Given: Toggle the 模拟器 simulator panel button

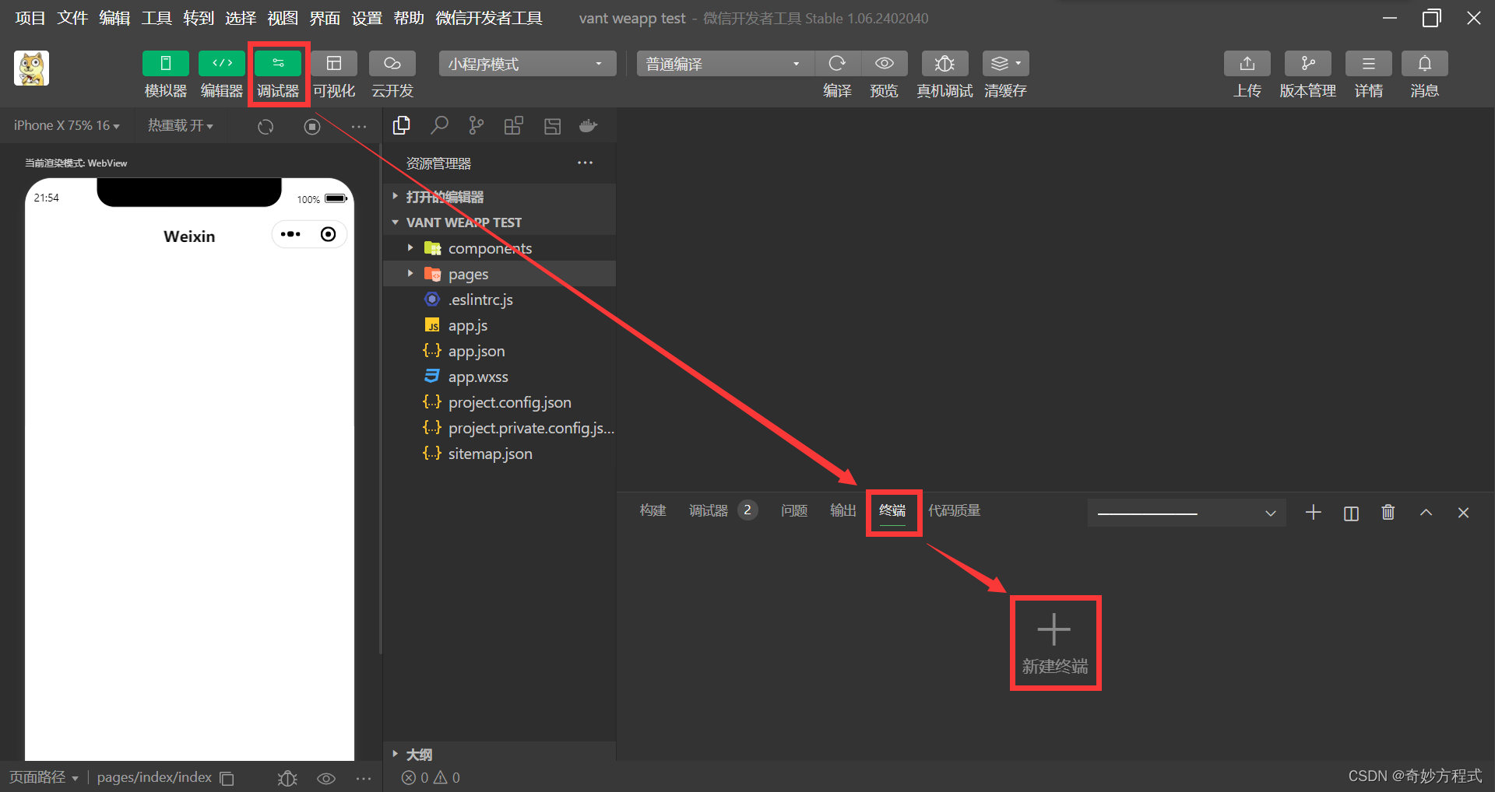Looking at the screenshot, I should click(166, 63).
